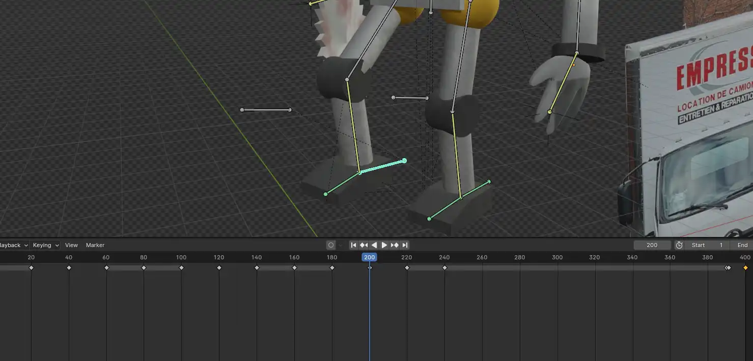This screenshot has width=753, height=361.
Task: Adjust the current frame value field showing 200
Action: tap(652, 245)
